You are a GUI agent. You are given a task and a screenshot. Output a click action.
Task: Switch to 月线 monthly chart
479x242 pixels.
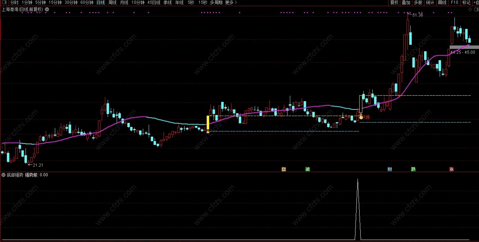pos(124,2)
